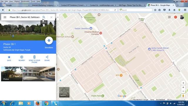Image resolution: width=188 pixels, height=106 pixels.
Task: Clear the Maps search box with X
Action: click(51, 17)
